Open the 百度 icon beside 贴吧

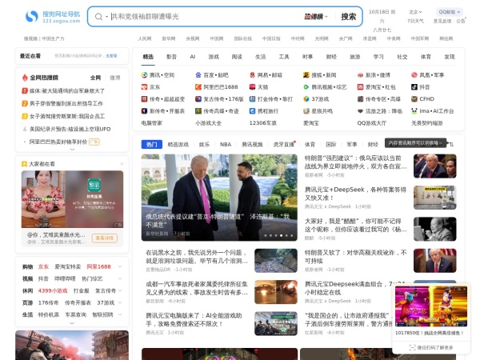[x=198, y=75]
